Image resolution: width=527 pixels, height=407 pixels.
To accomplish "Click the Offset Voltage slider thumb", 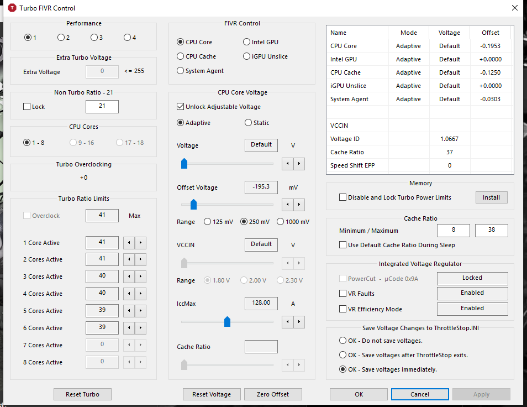I will point(193,204).
